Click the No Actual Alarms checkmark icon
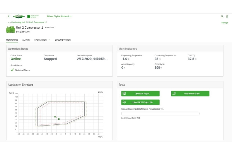The height and width of the screenshot is (155, 232). click(12, 70)
